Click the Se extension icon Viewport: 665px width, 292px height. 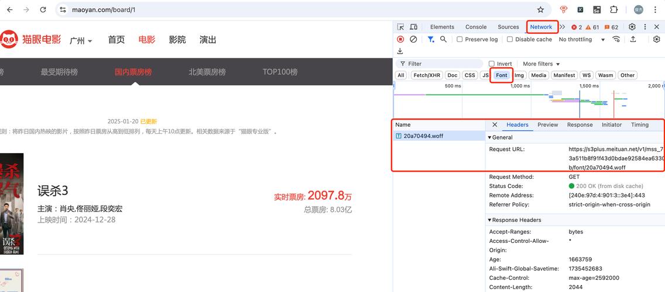pyautogui.click(x=597, y=9)
